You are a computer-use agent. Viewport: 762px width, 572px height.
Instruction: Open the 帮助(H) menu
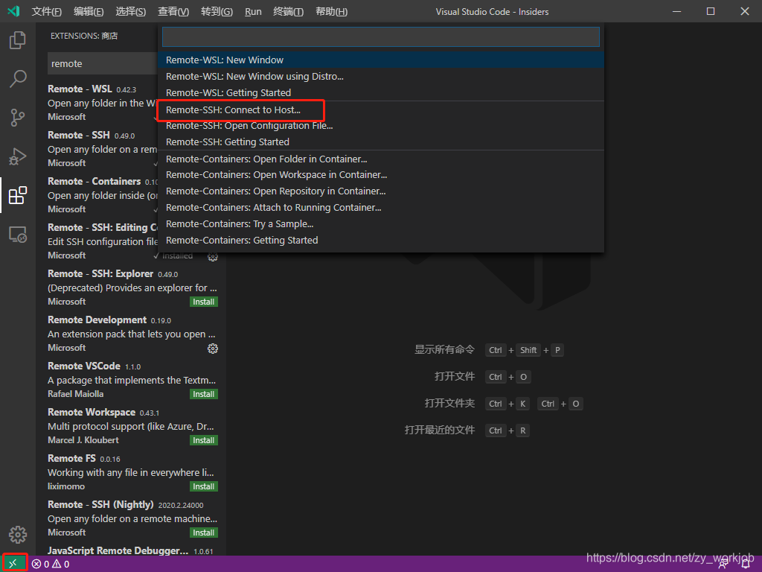(x=331, y=12)
